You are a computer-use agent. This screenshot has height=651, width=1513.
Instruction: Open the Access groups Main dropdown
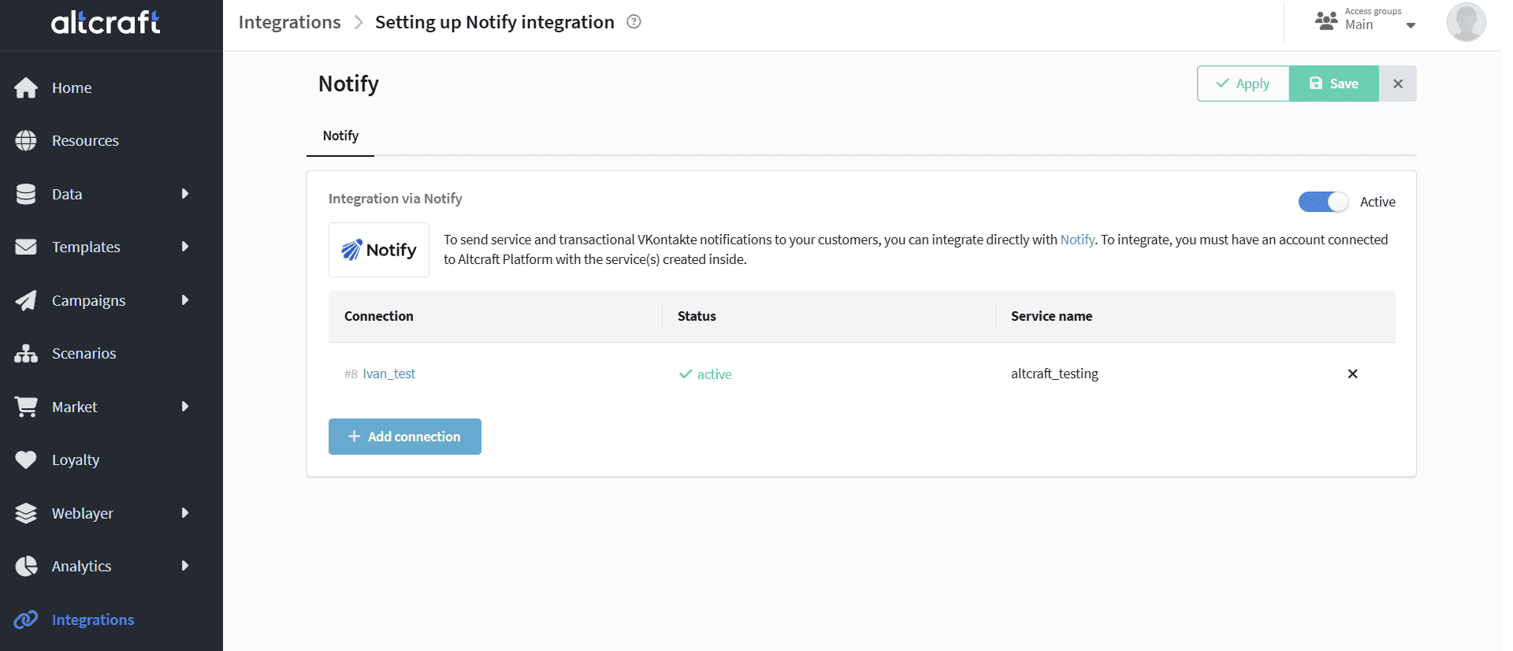pyautogui.click(x=1366, y=20)
